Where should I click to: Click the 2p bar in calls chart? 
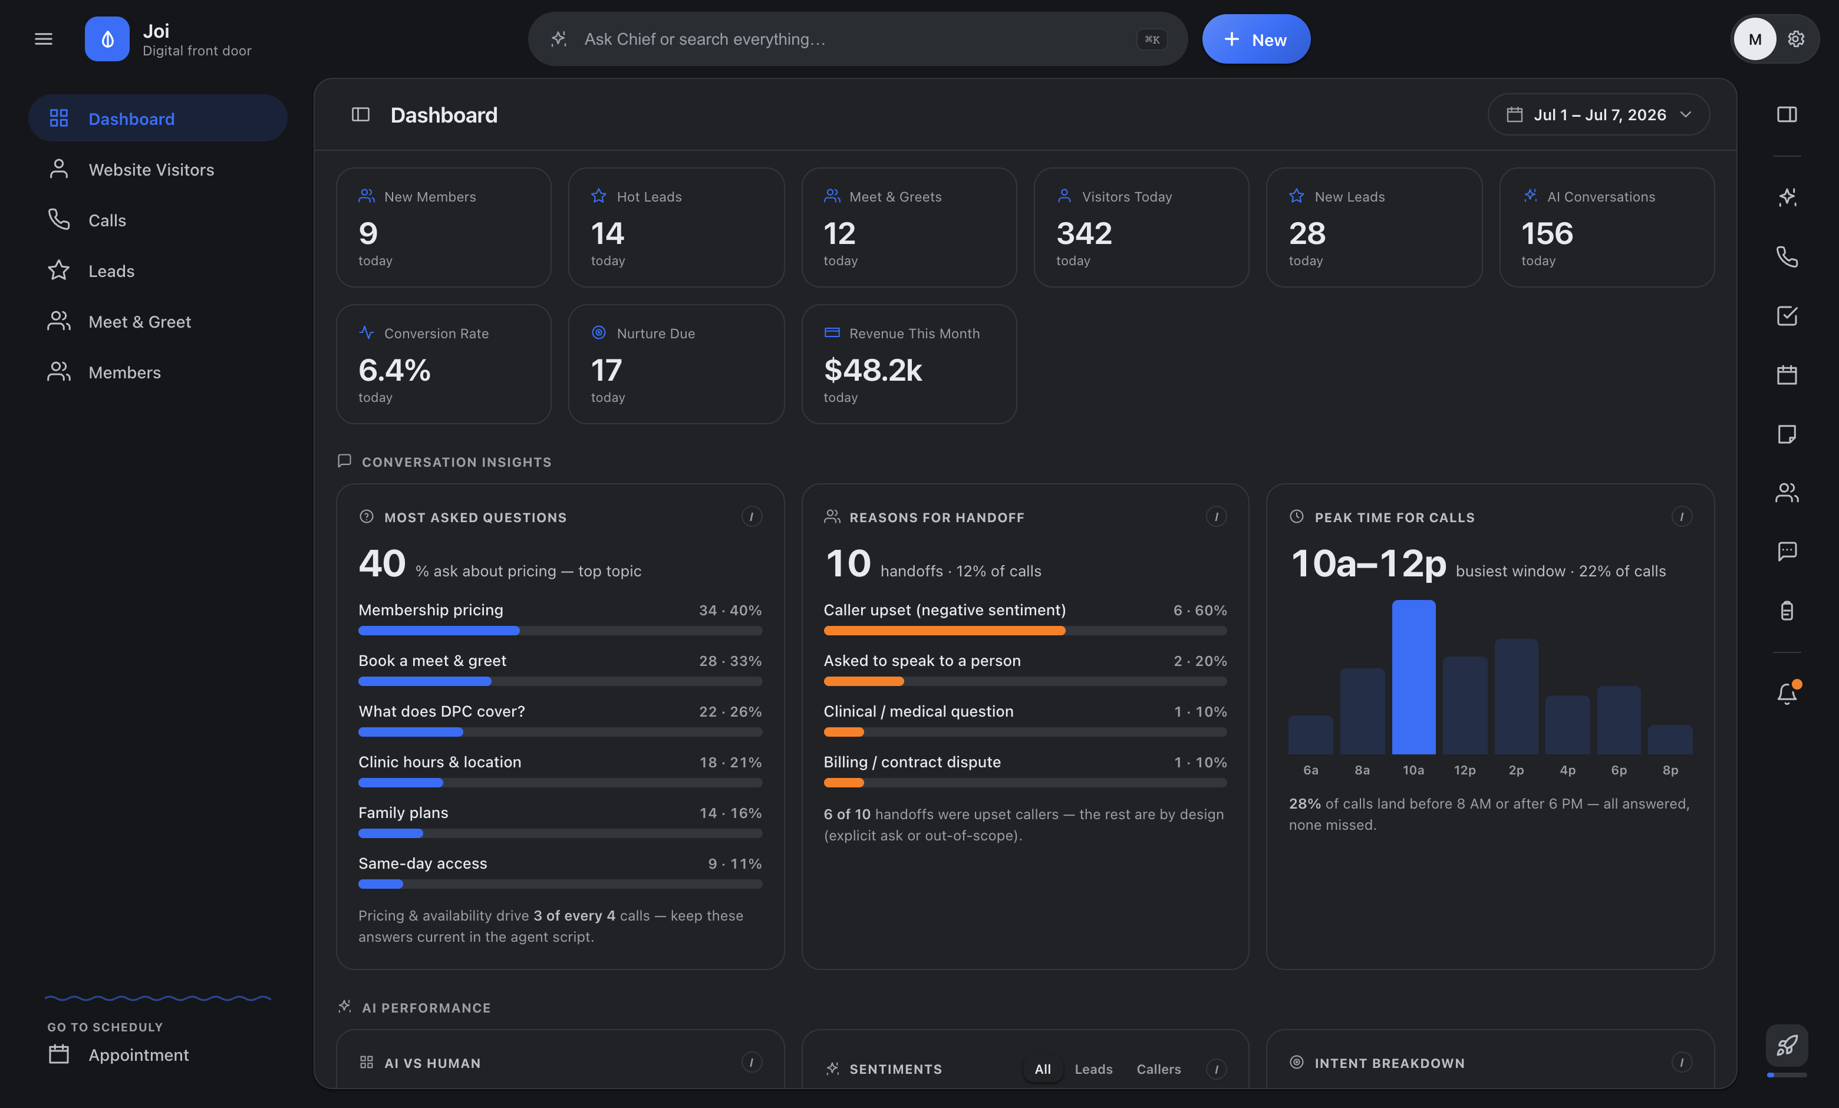point(1516,696)
